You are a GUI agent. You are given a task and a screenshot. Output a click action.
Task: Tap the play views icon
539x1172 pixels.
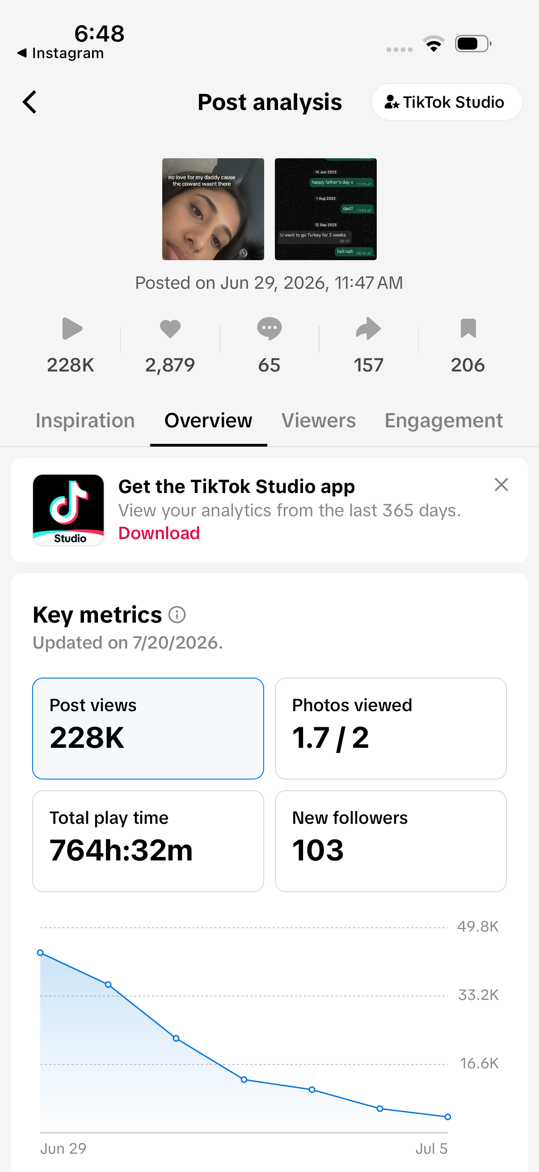click(72, 329)
